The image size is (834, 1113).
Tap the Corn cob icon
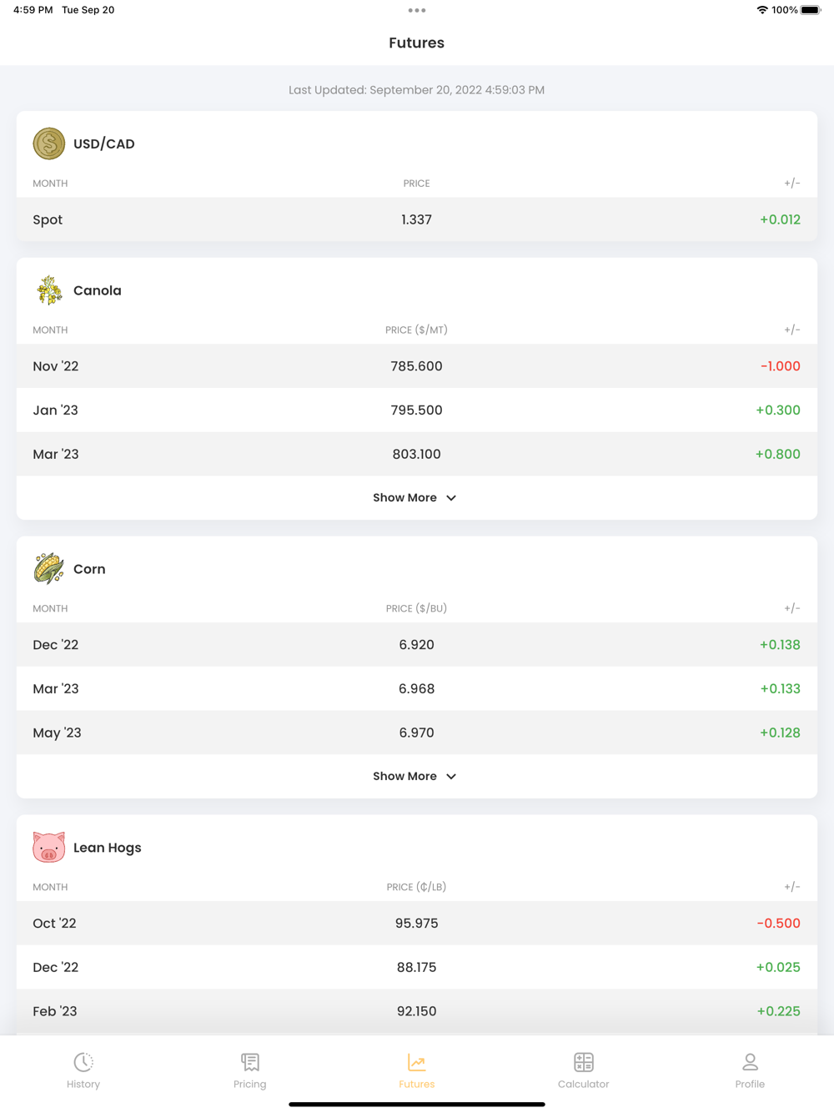click(x=49, y=569)
